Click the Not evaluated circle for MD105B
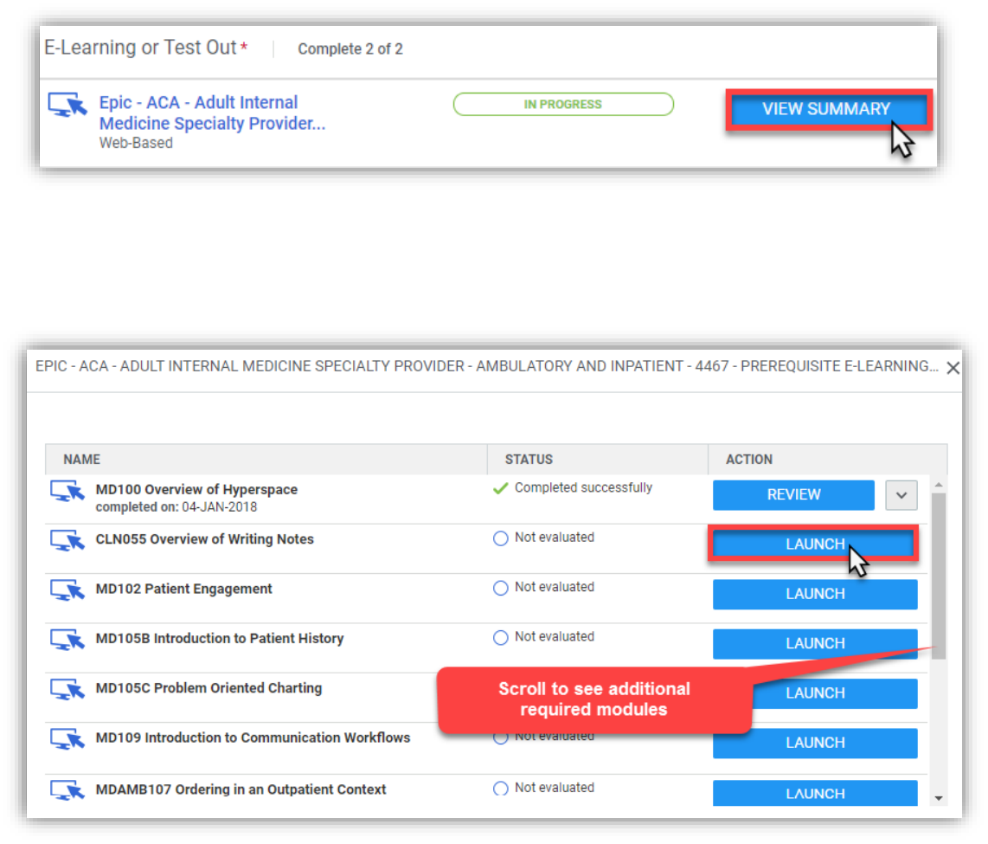988x844 pixels. click(500, 638)
